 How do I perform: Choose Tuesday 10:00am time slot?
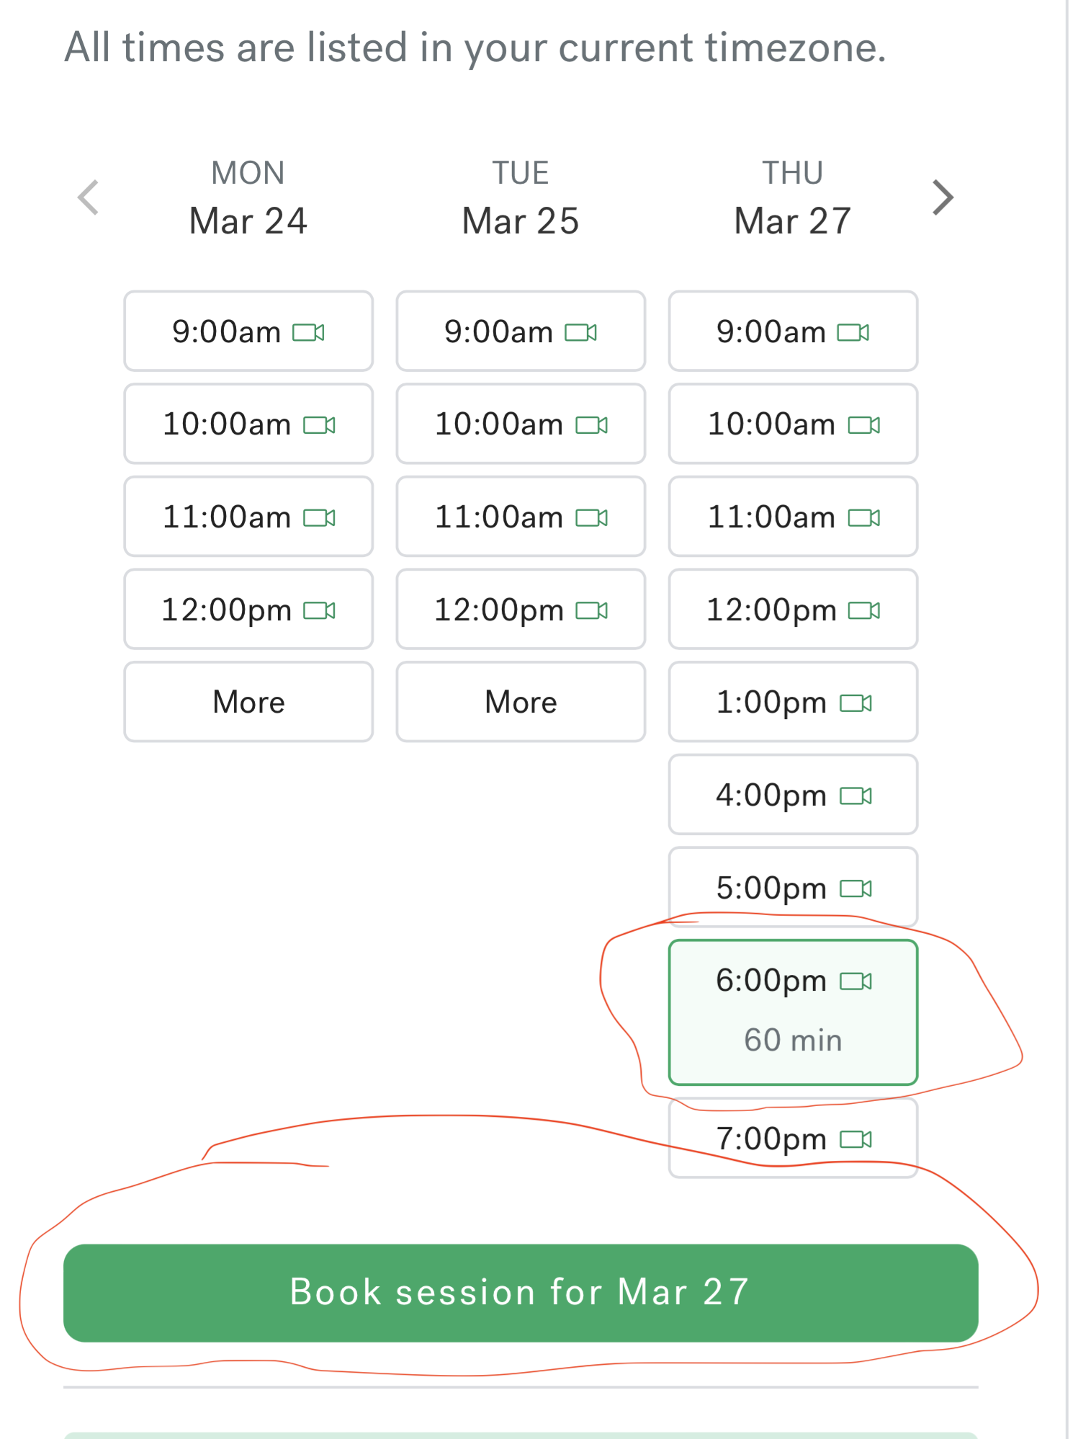click(x=521, y=424)
